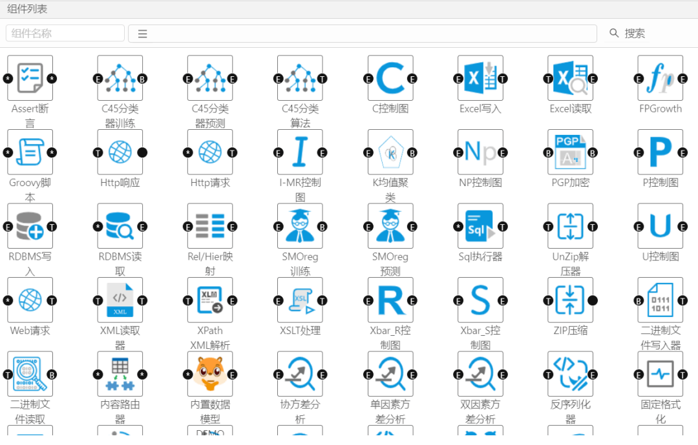The image size is (698, 445).
Task: Select the Excel写入 component icon
Action: [x=480, y=78]
